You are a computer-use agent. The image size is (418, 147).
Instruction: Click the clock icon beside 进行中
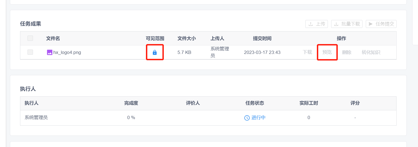click(x=247, y=118)
